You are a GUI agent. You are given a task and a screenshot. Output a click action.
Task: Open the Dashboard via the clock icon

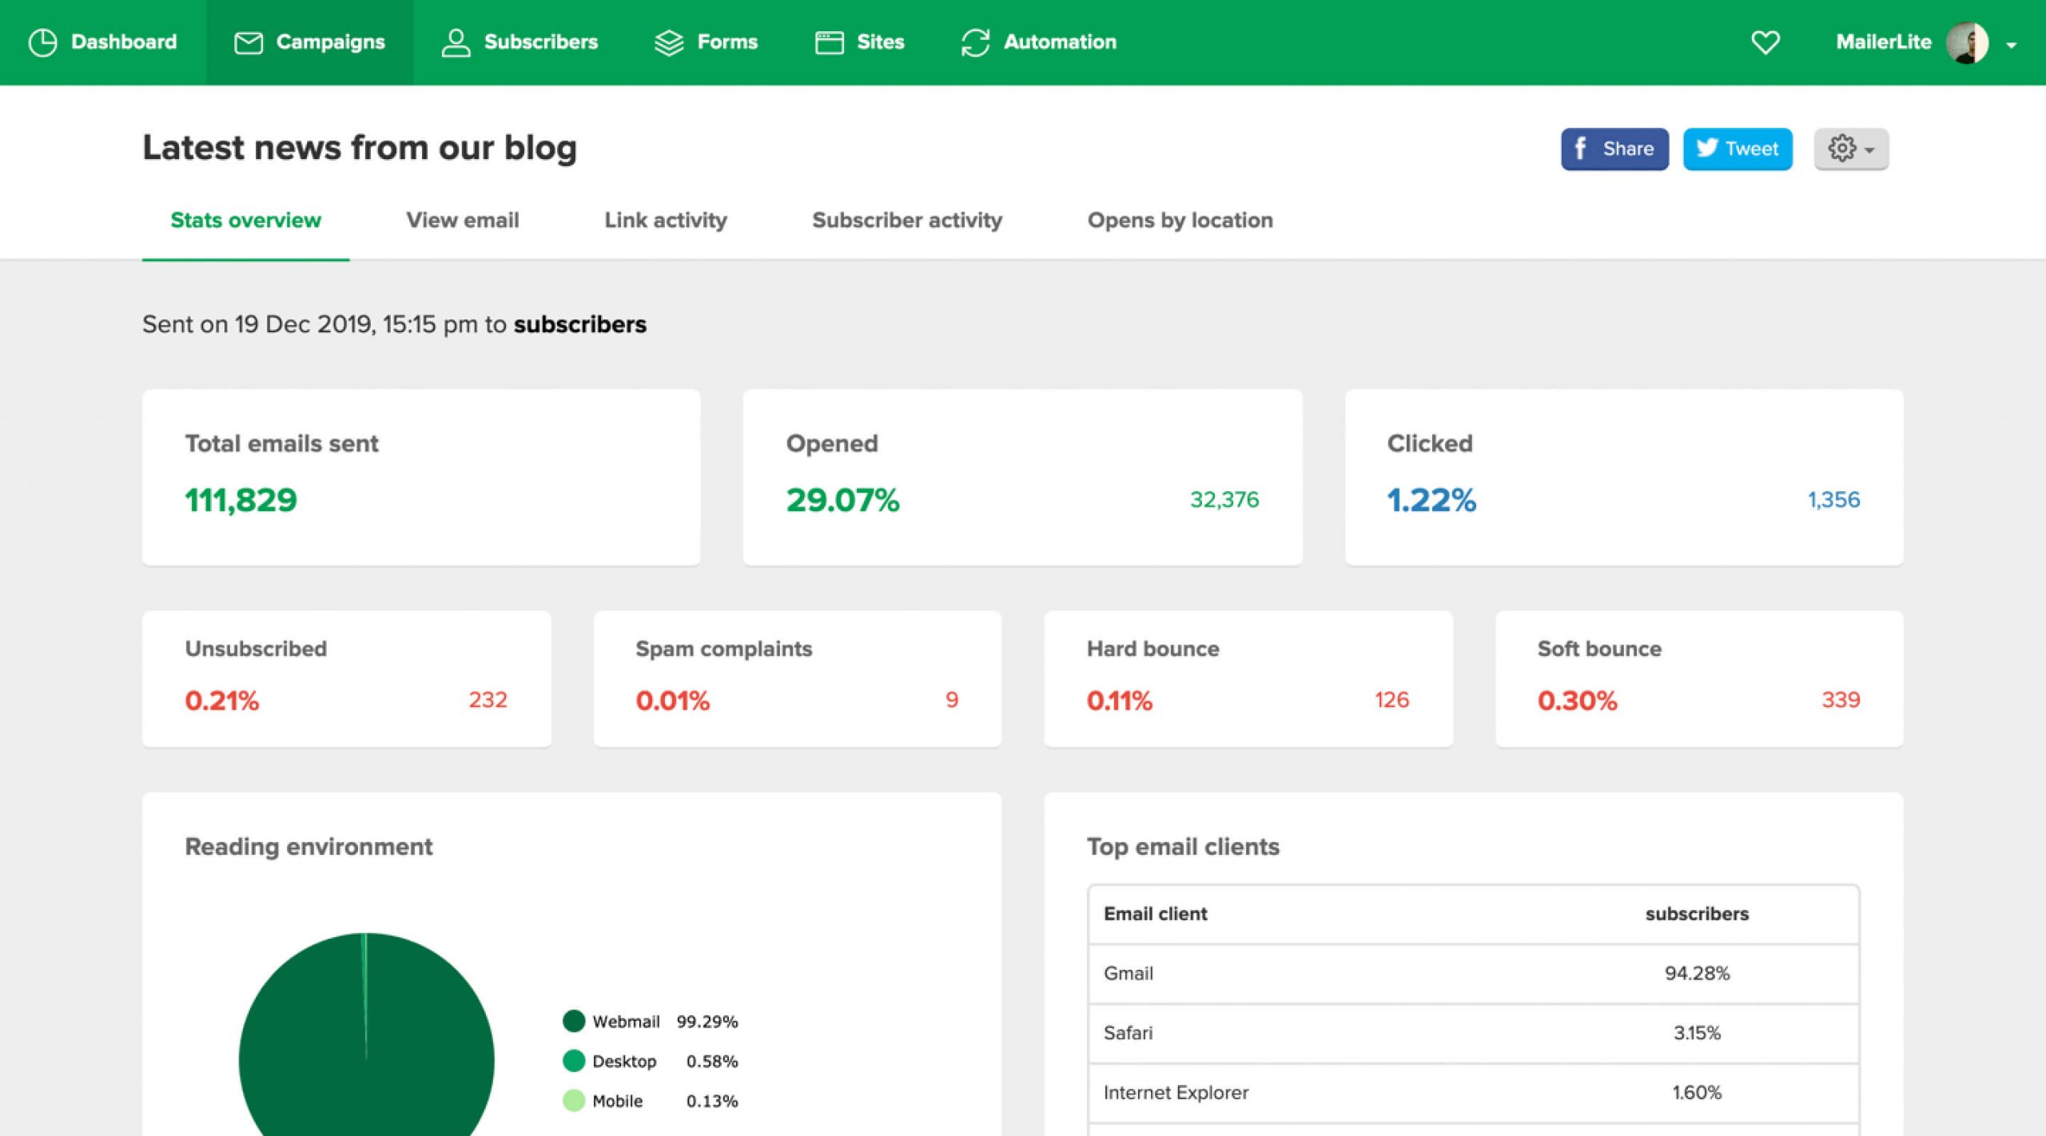click(44, 42)
